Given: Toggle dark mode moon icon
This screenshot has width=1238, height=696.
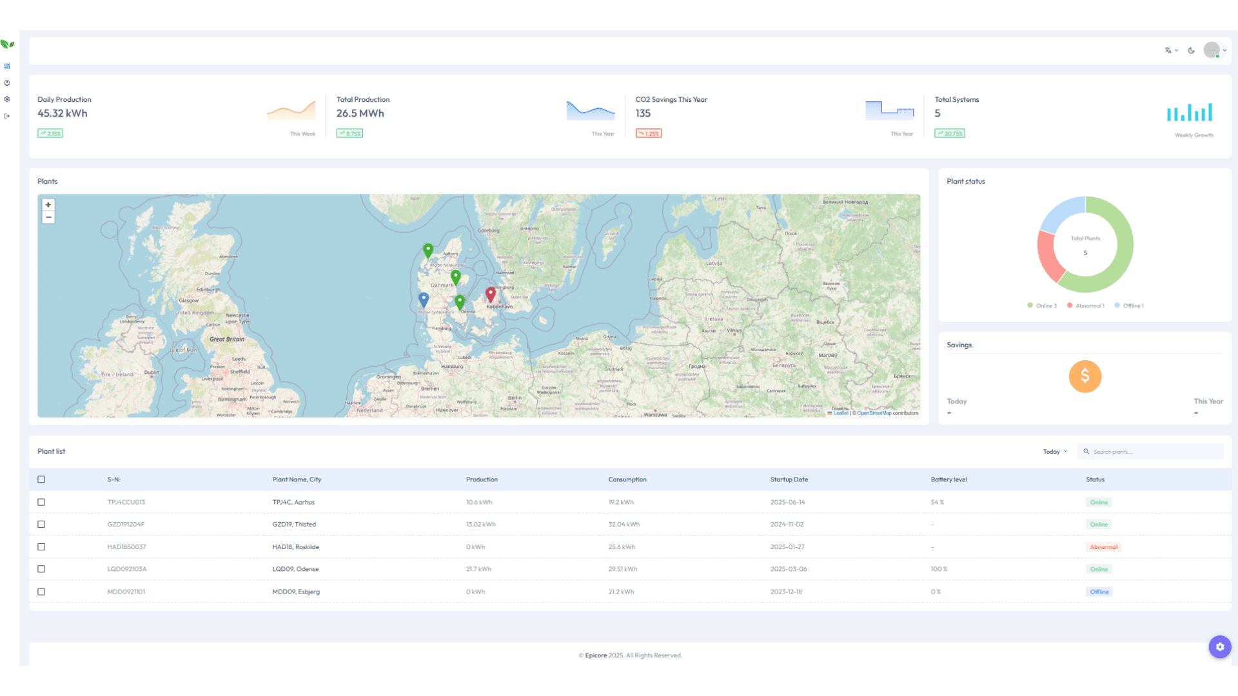Looking at the screenshot, I should [x=1192, y=50].
